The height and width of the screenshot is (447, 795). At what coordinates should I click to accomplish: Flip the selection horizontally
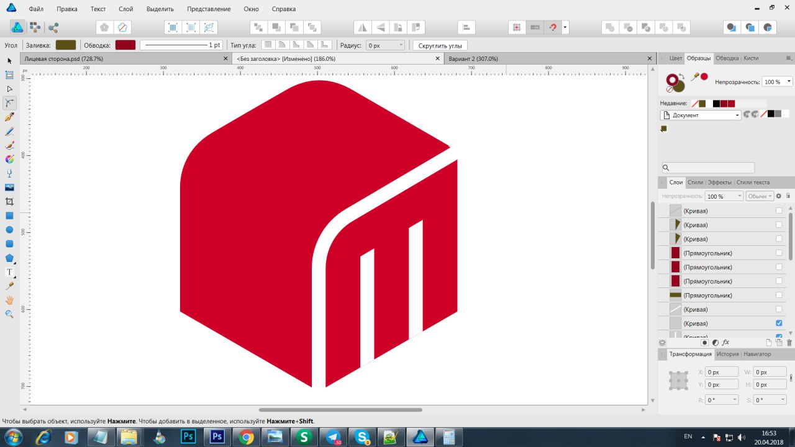(363, 27)
